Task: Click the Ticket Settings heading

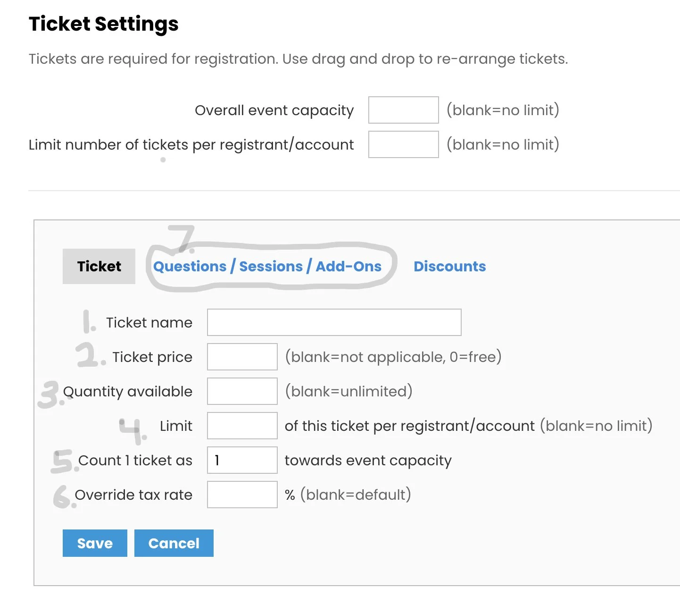Action: pos(104,24)
